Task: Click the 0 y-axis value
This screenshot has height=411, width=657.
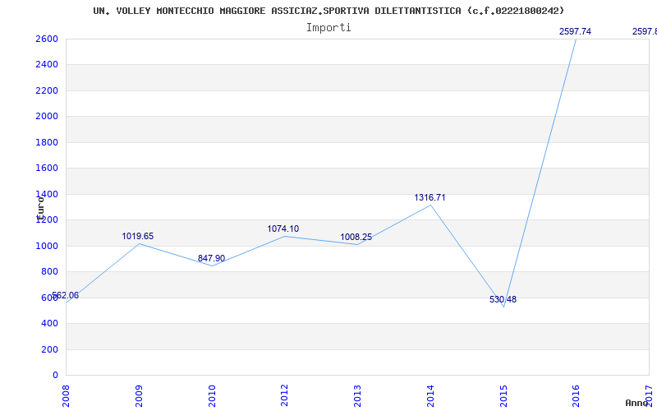Action: pos(55,375)
